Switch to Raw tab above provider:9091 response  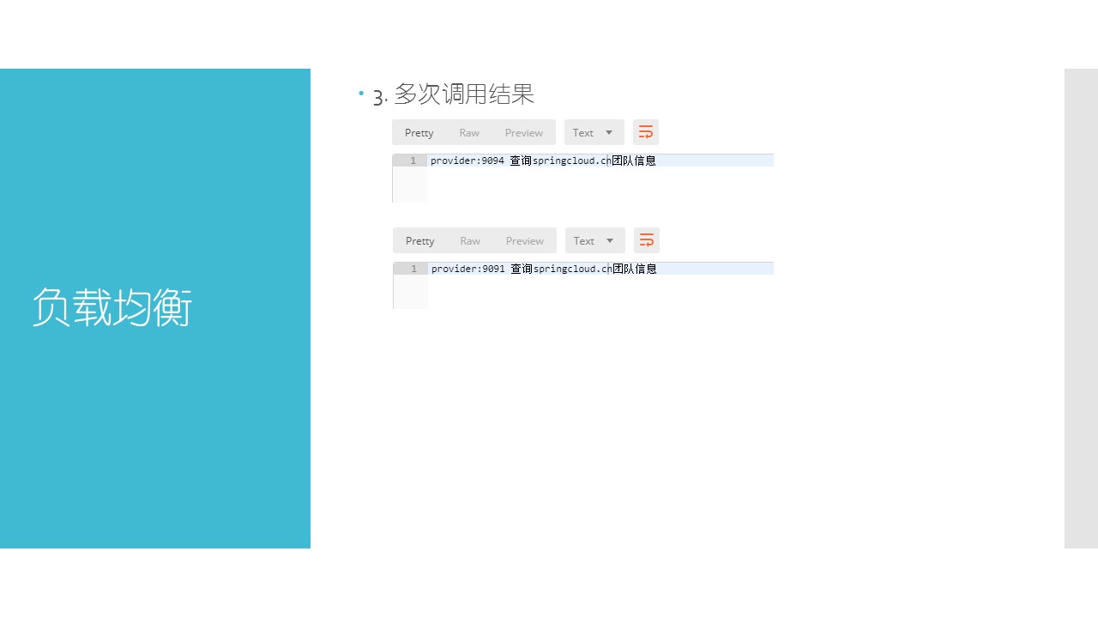coord(470,240)
